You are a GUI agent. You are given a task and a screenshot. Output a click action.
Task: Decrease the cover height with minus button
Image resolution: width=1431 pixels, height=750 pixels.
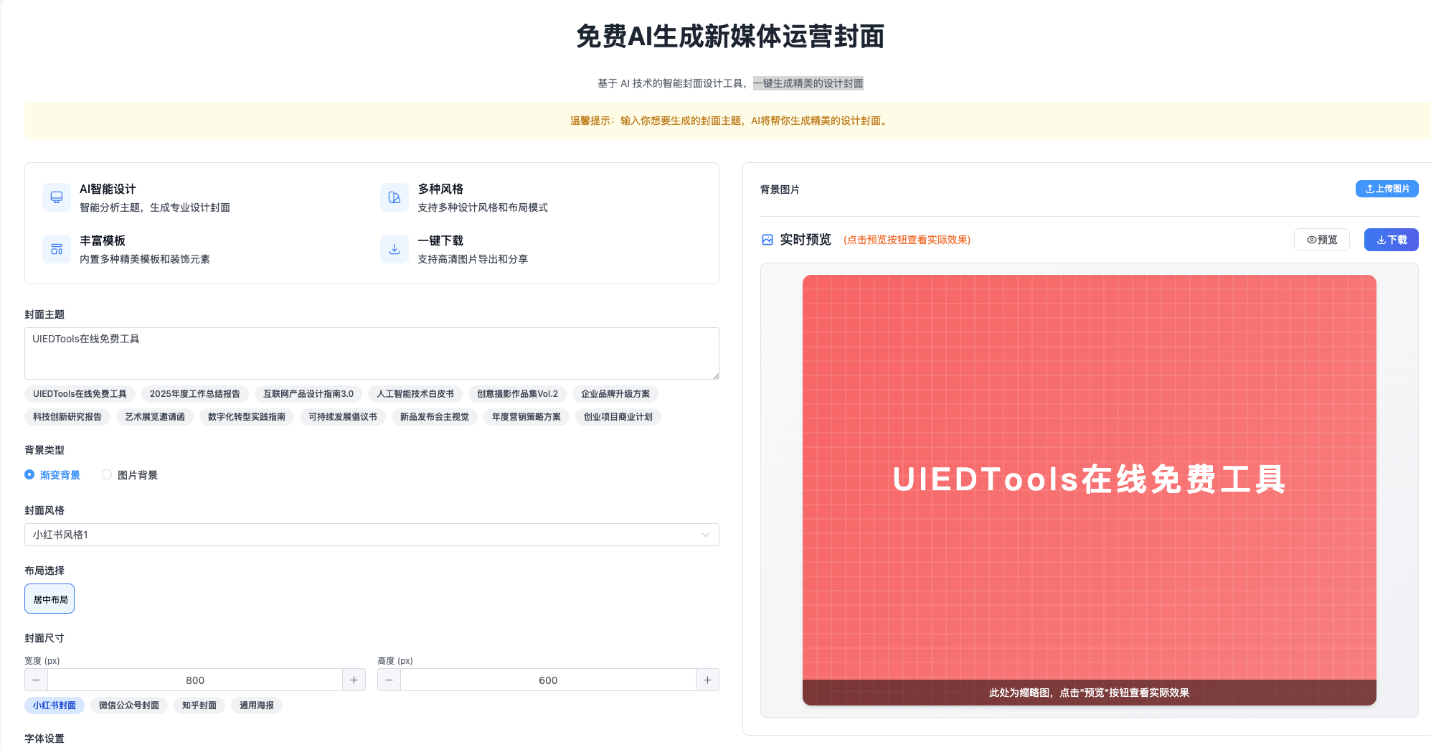tap(389, 680)
